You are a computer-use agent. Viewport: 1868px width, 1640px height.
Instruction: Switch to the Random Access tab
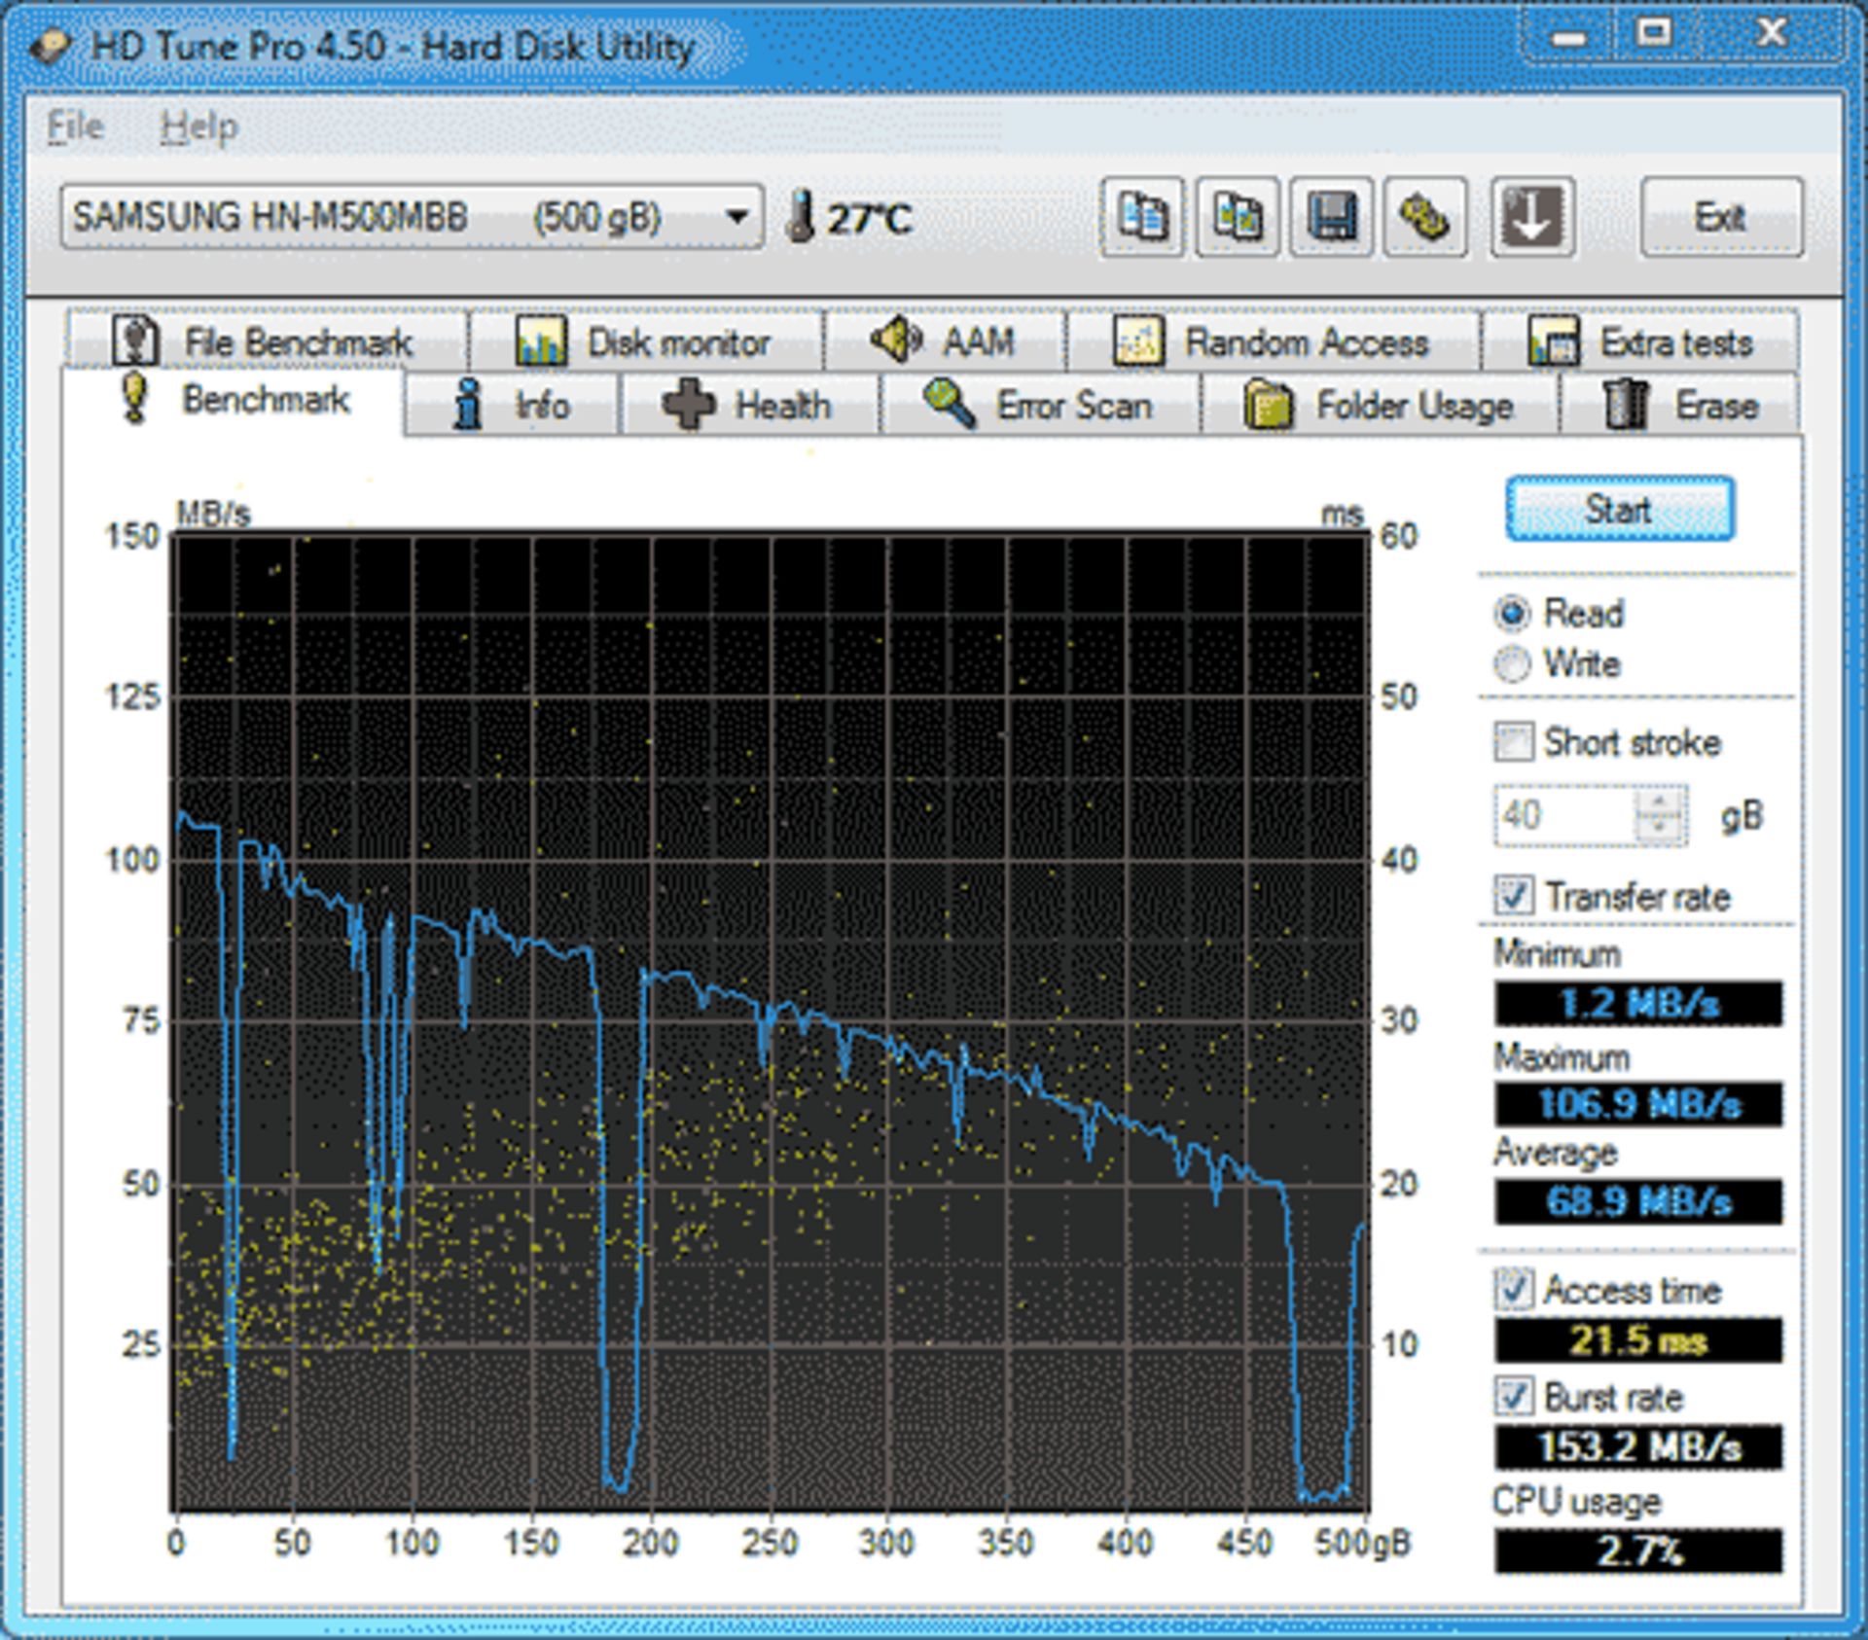[x=1273, y=342]
